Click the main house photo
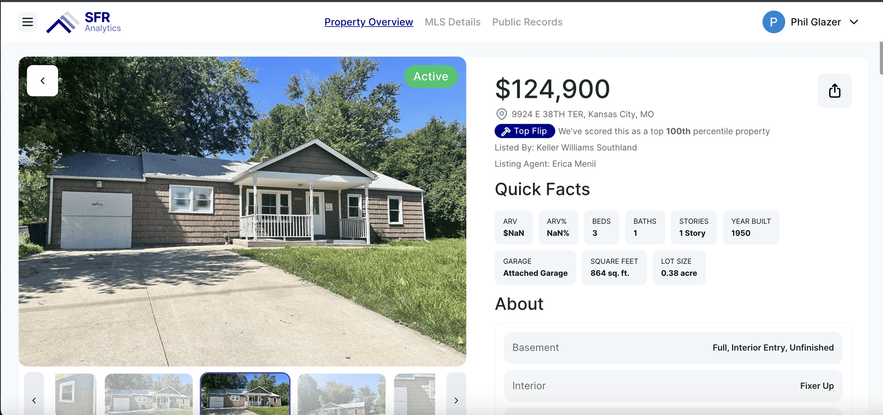883x415 pixels. coord(242,211)
